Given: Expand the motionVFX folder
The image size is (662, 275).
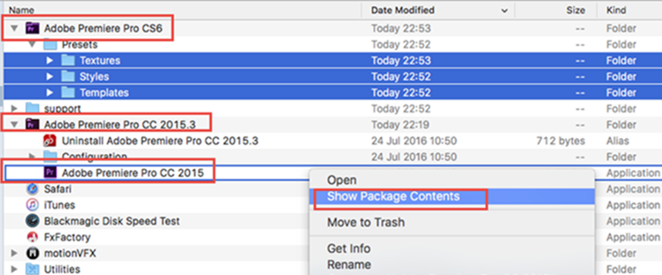Looking at the screenshot, I should (x=15, y=253).
